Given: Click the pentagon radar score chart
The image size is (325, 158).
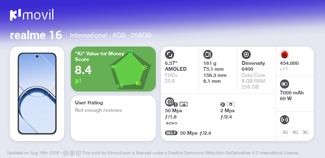Looking at the screenshot, I should tap(130, 70).
